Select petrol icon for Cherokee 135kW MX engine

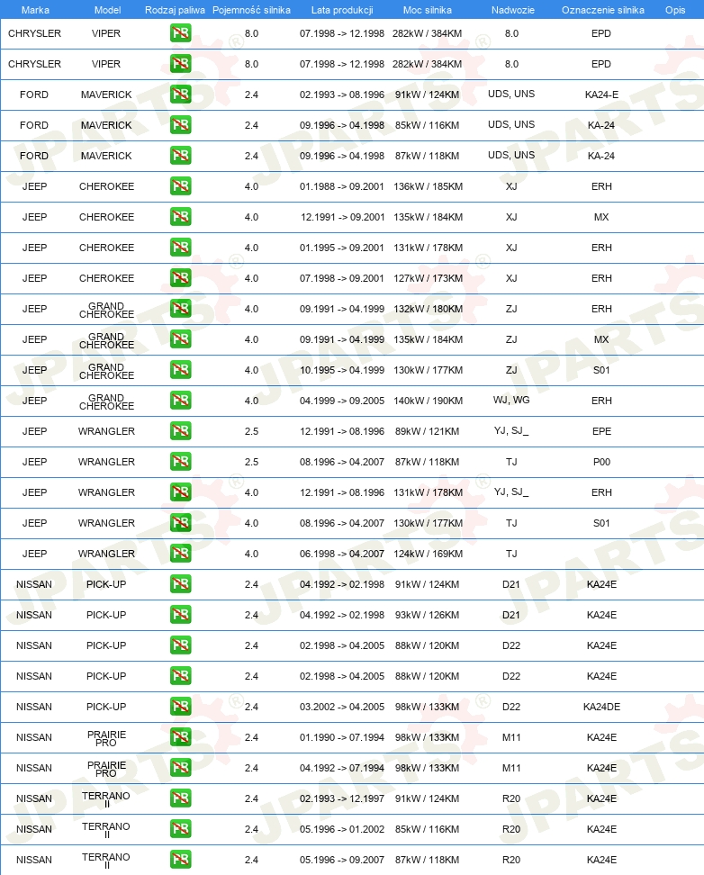(180, 217)
